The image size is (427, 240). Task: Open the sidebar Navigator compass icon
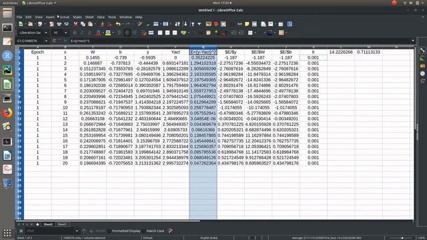422,73
